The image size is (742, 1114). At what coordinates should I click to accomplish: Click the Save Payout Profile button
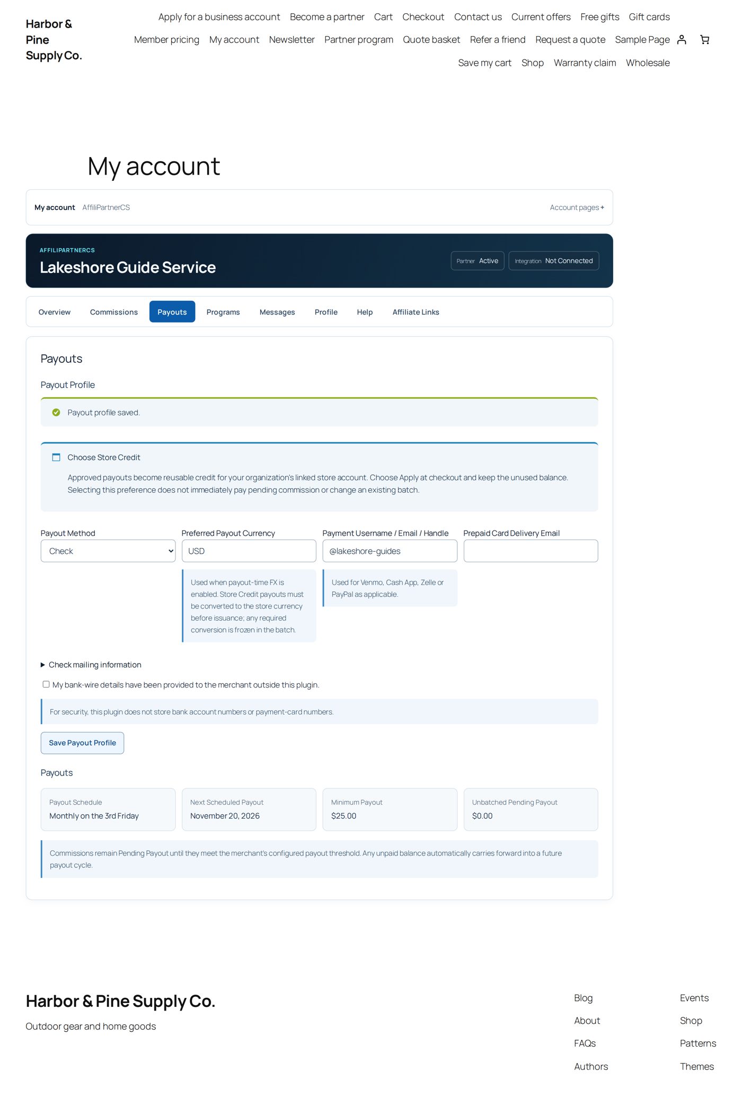point(82,743)
